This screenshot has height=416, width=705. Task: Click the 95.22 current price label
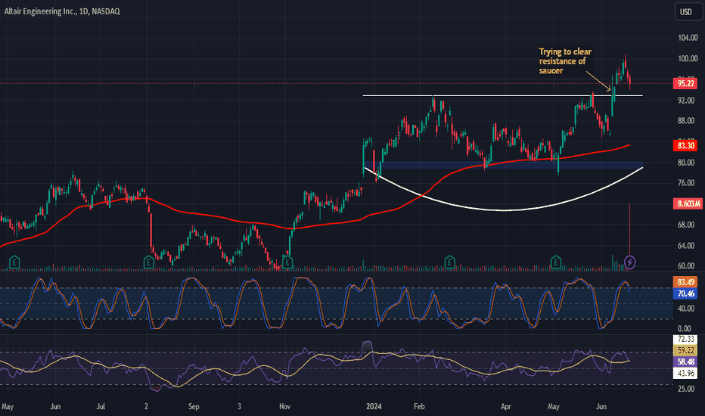685,83
